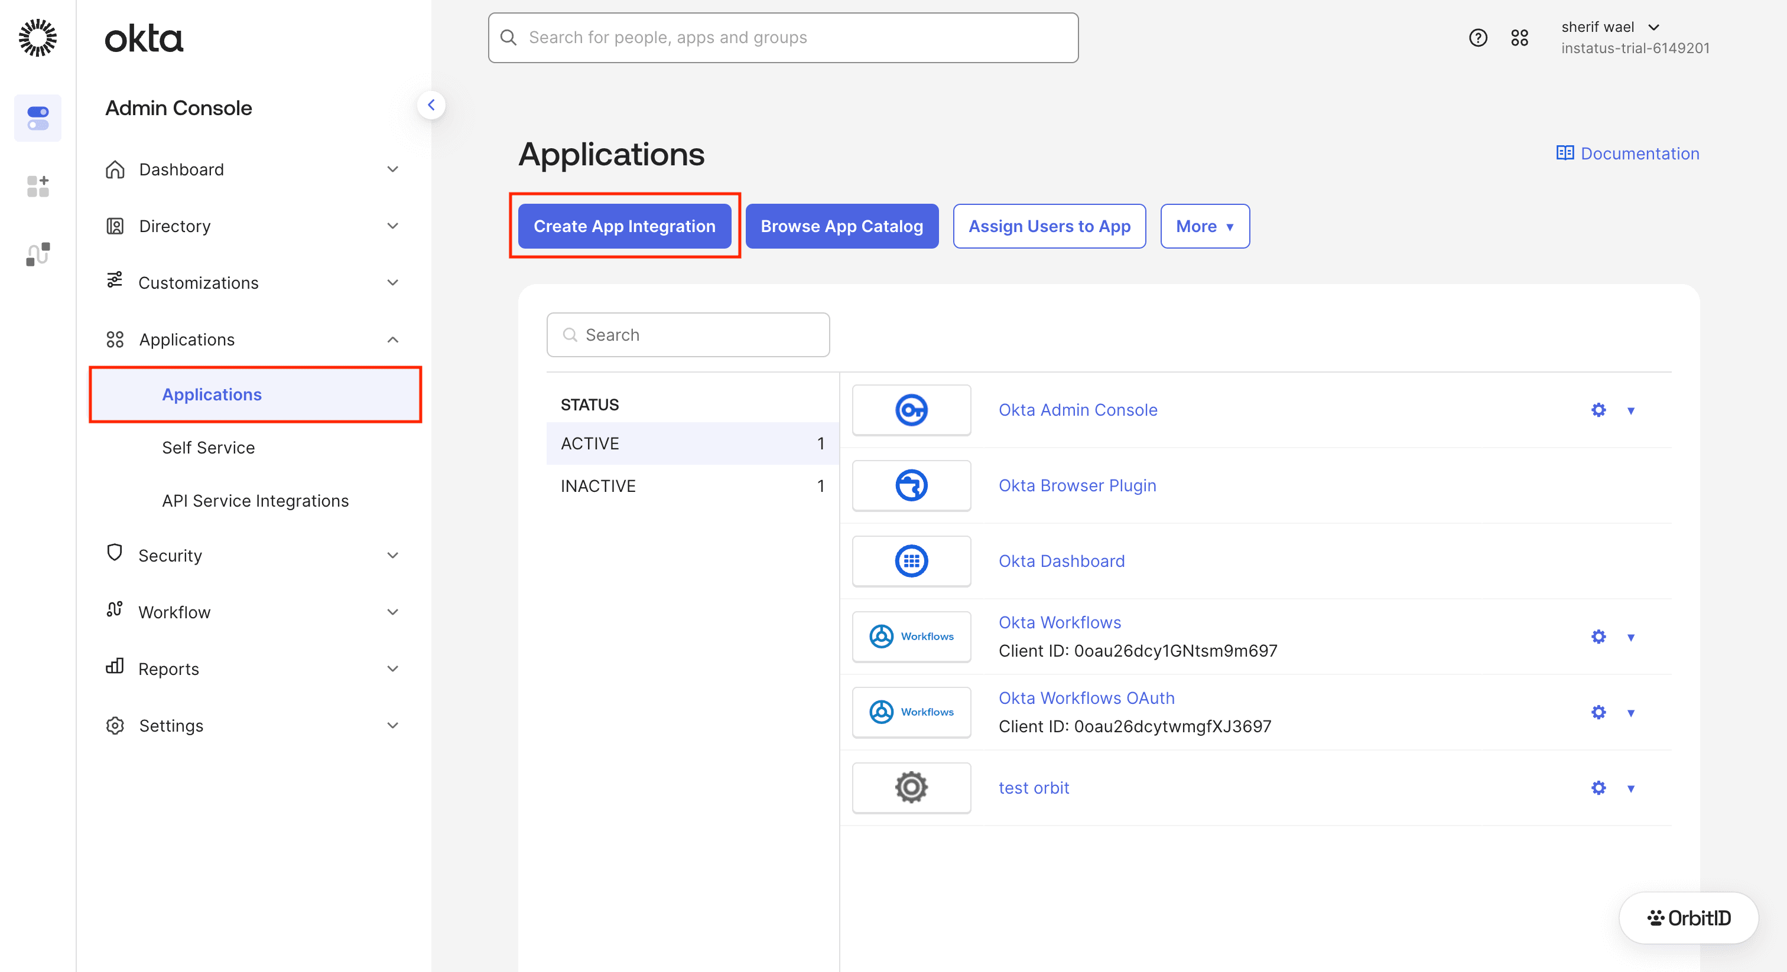
Task: Open the dropdown arrow for test orbit
Action: (x=1631, y=788)
